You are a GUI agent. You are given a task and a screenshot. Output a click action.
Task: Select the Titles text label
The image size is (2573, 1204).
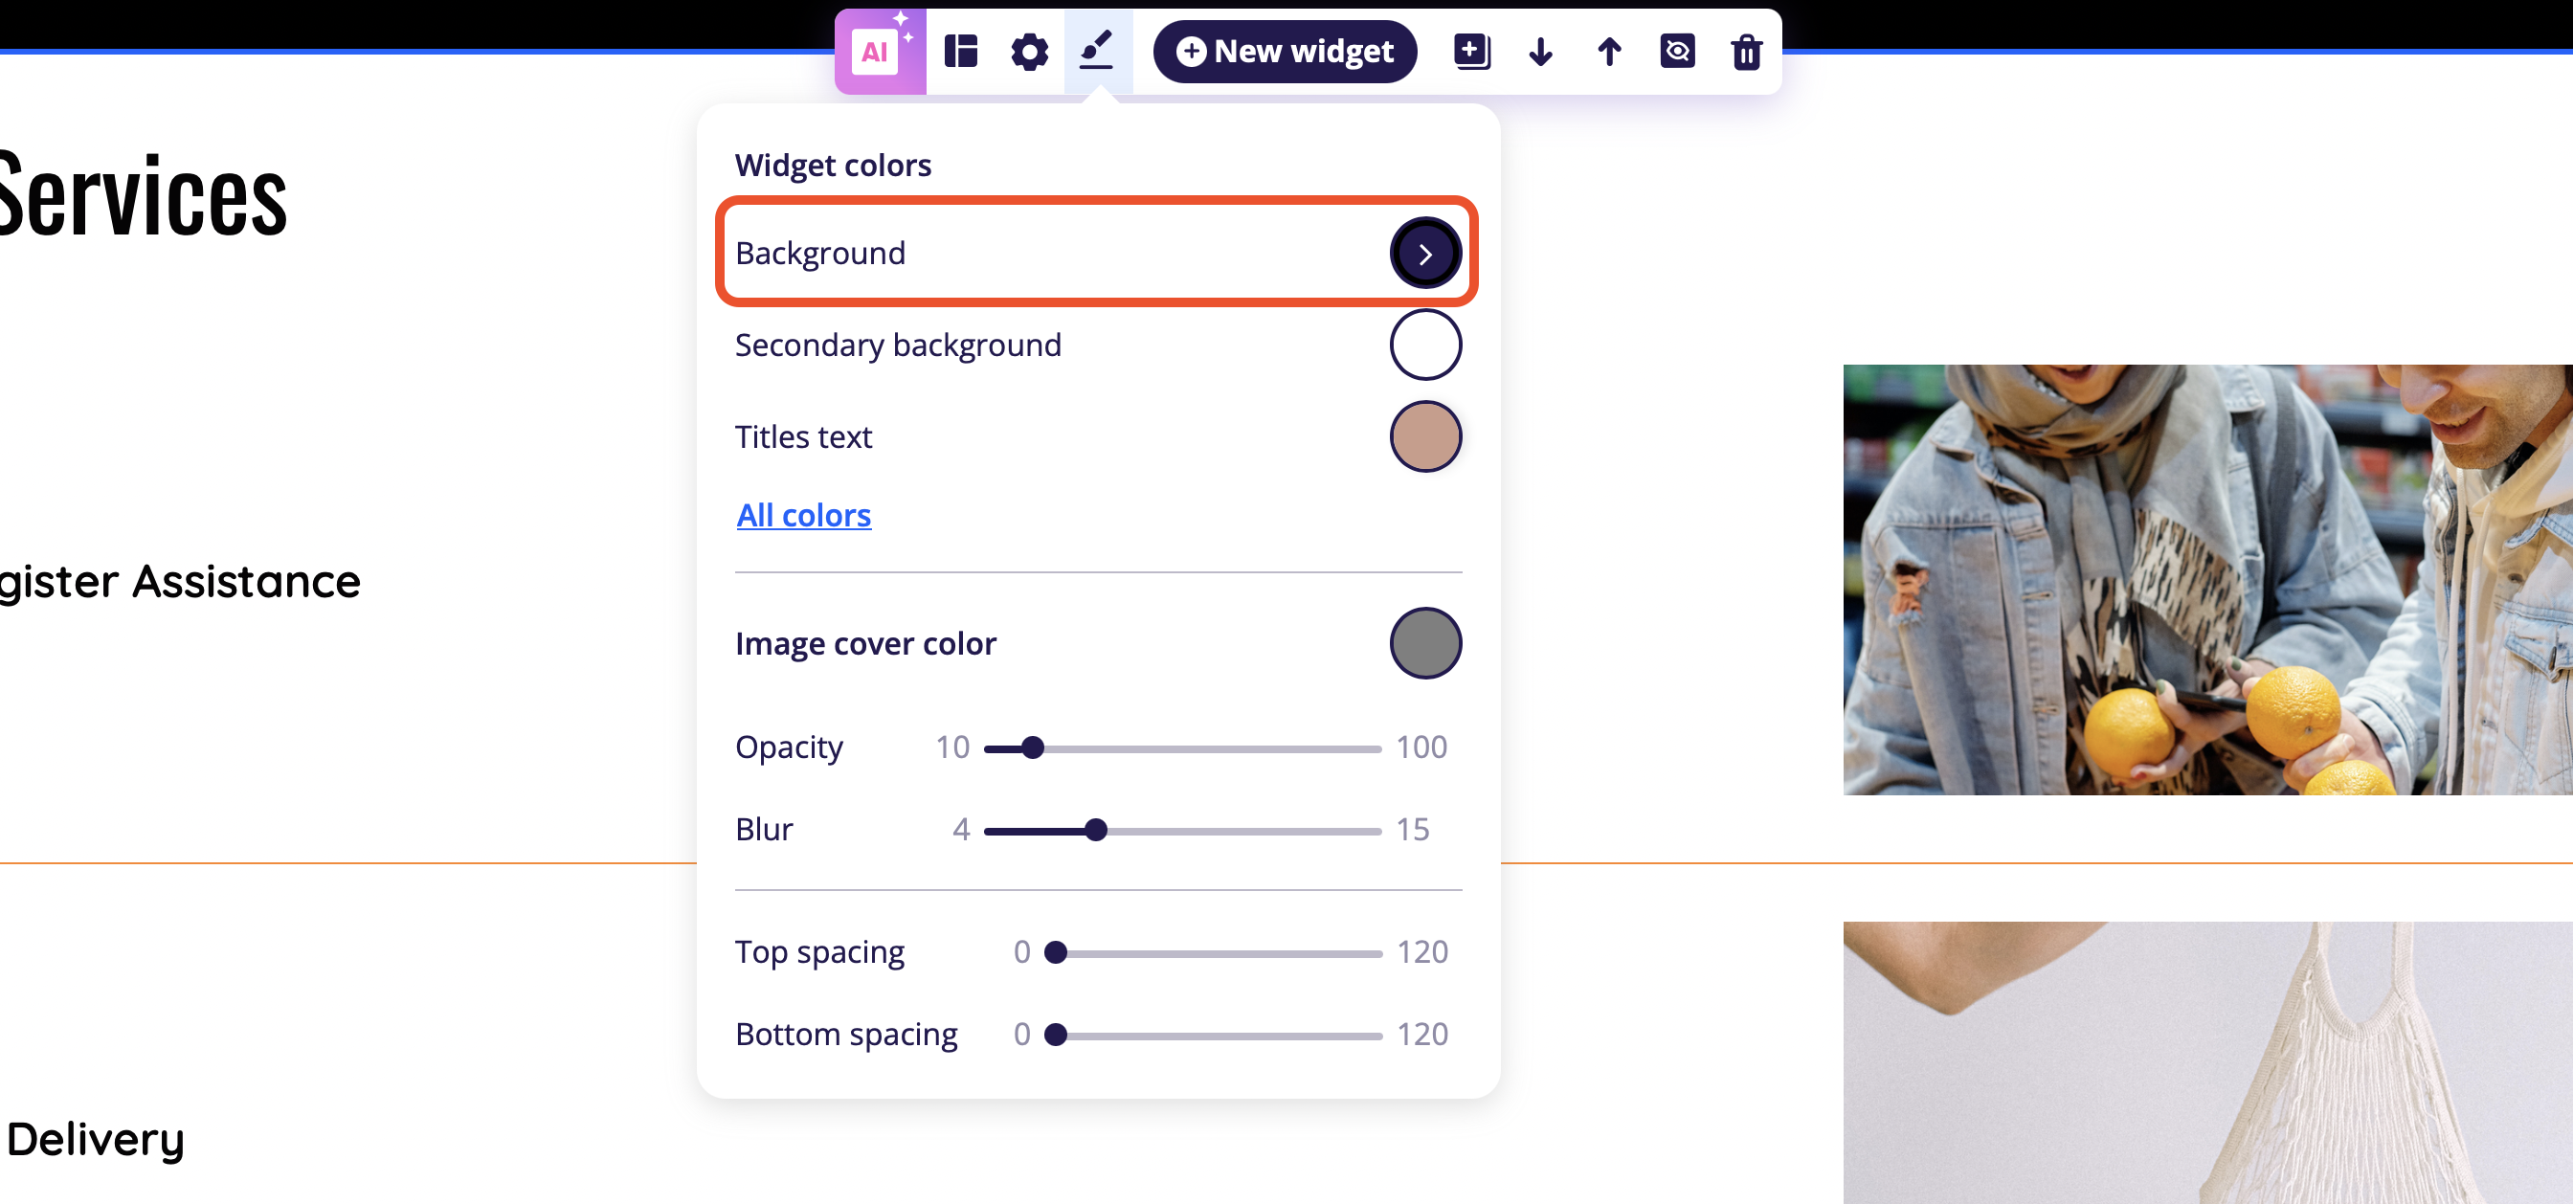click(x=803, y=437)
